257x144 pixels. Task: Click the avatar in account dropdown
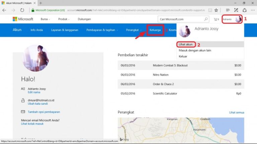[x=185, y=31]
